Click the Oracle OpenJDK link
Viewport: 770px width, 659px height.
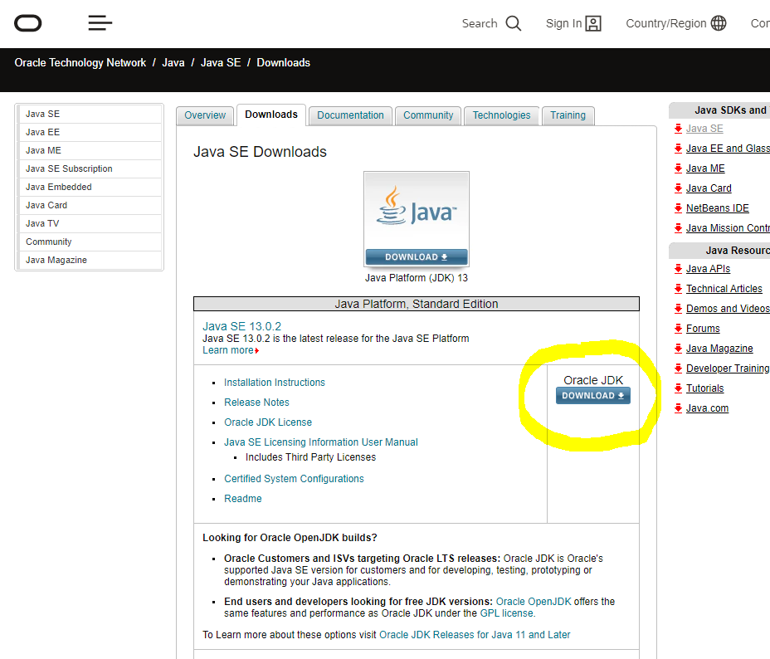[x=534, y=602]
